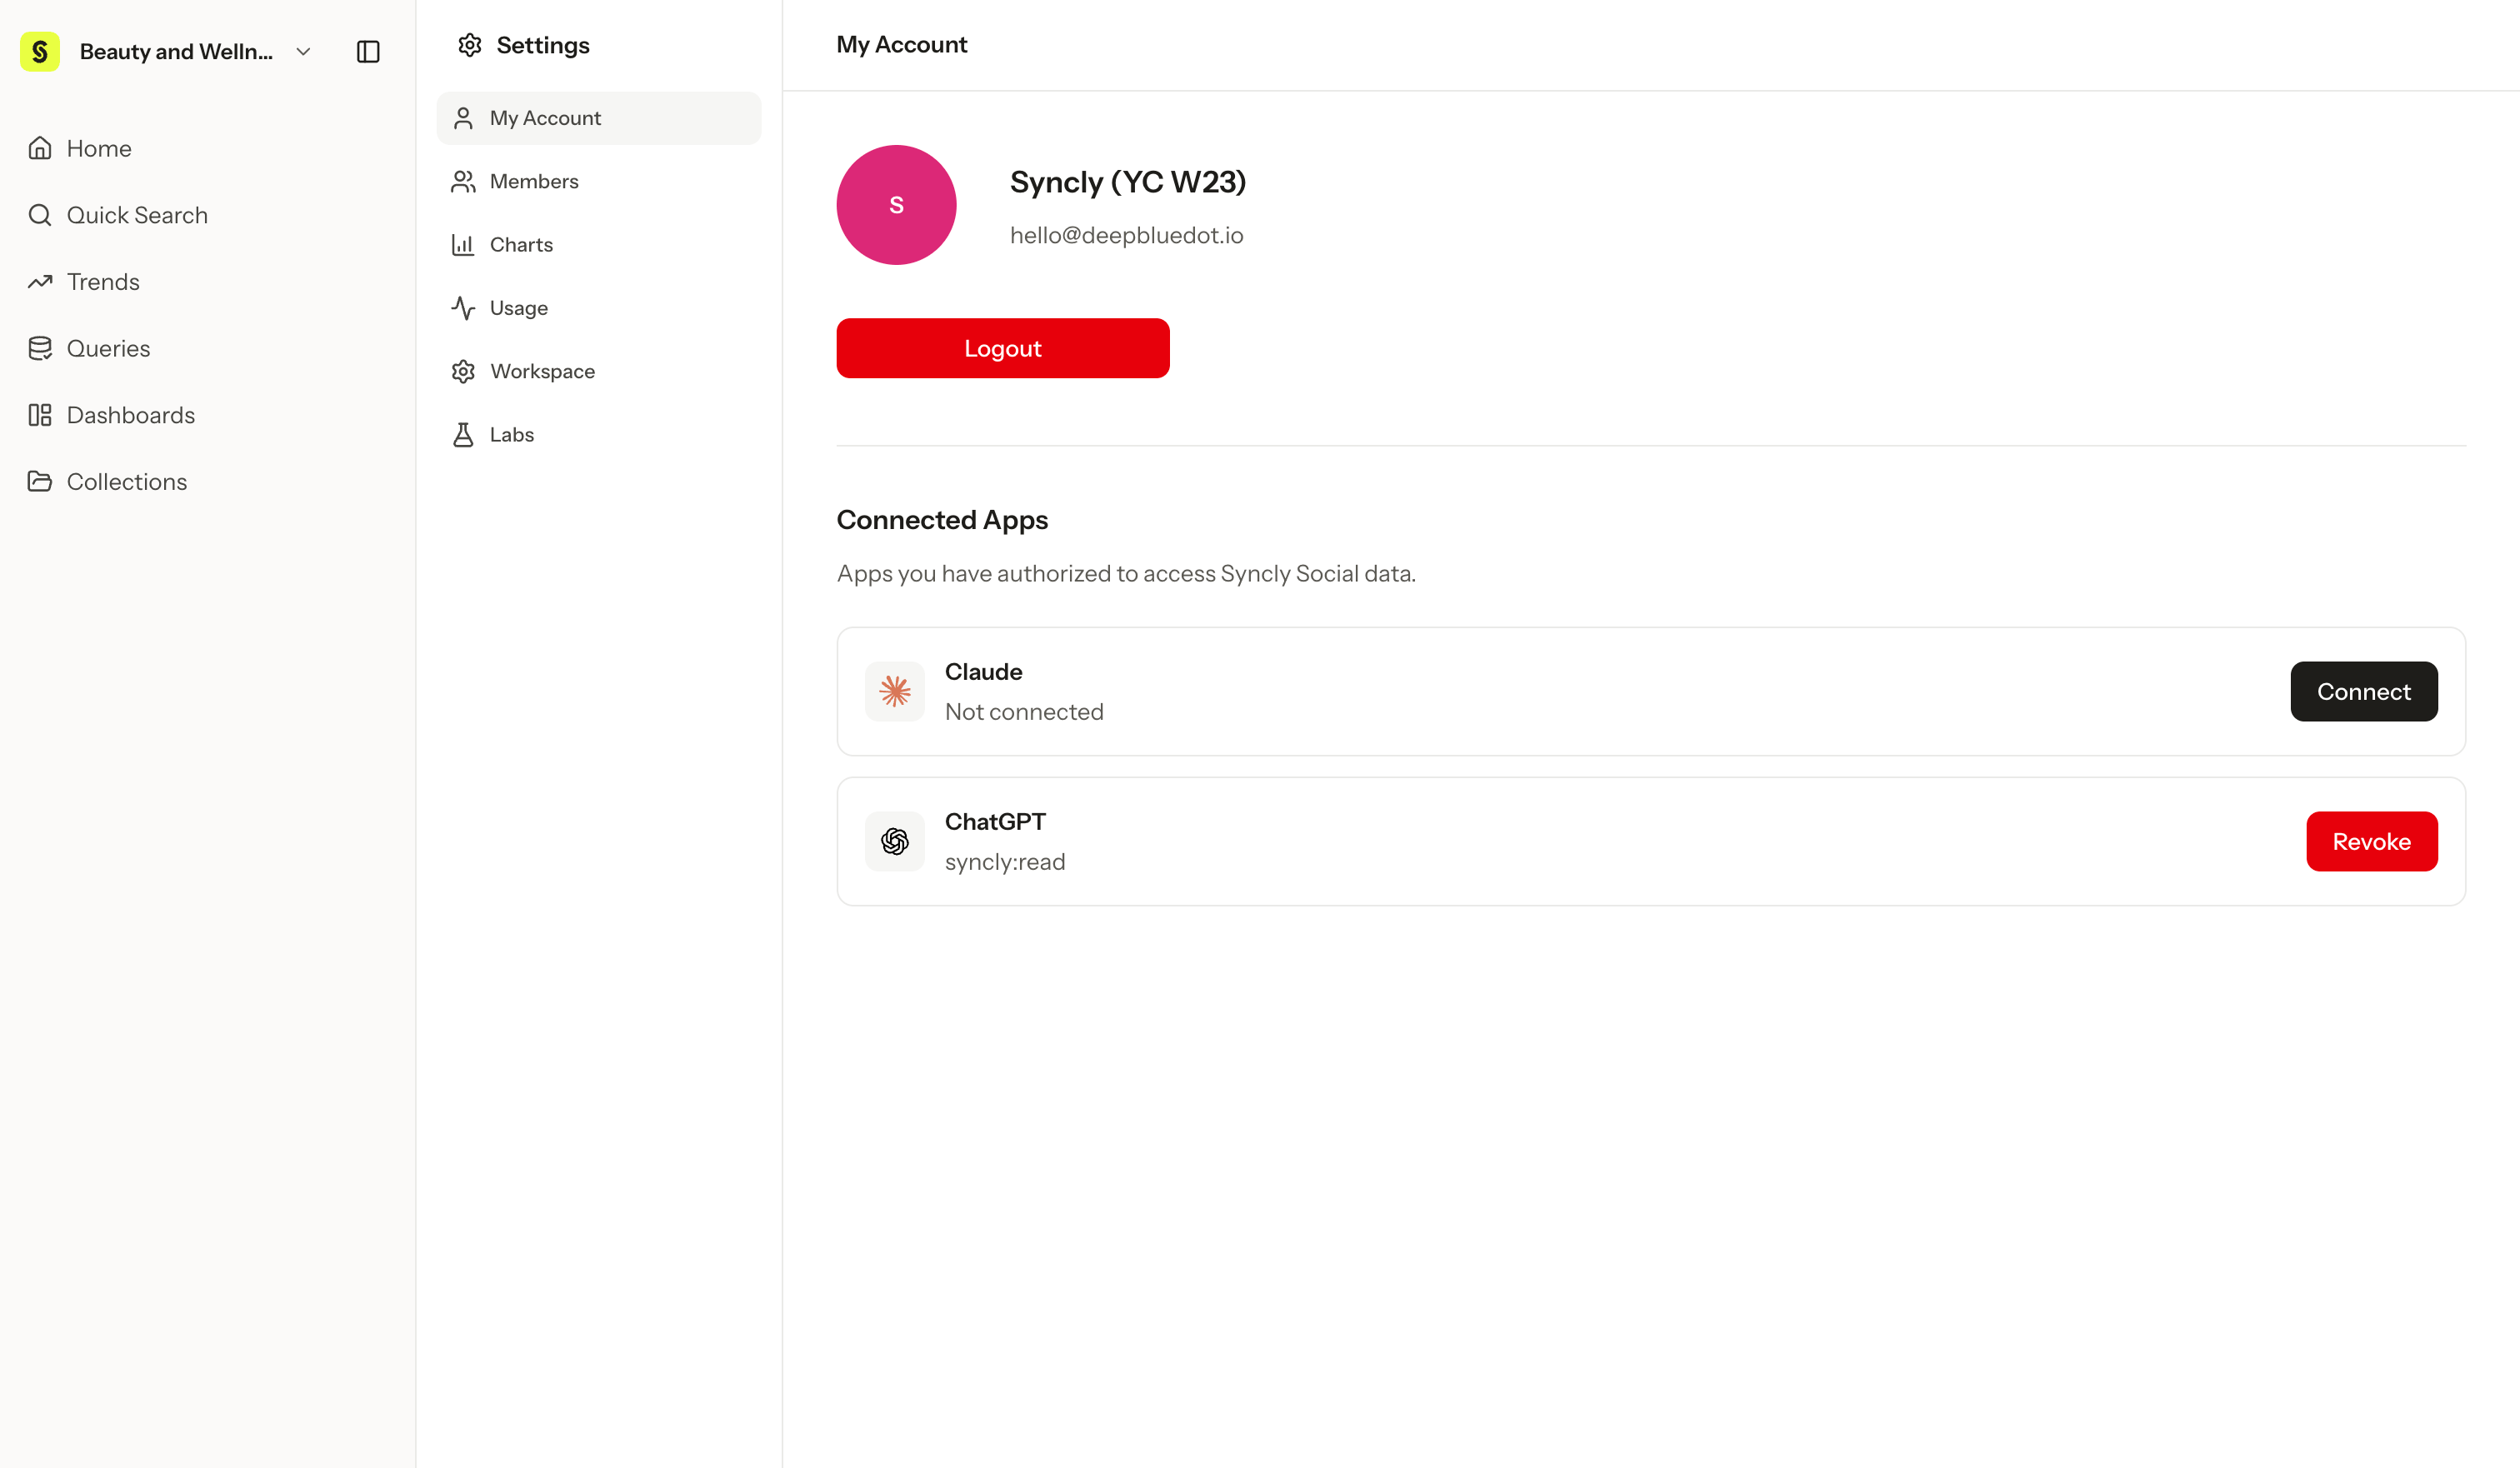Click the Usage activity icon
The height and width of the screenshot is (1468, 2520).
click(463, 308)
